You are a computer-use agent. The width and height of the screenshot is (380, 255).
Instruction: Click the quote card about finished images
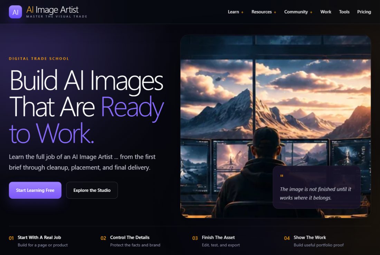316,187
